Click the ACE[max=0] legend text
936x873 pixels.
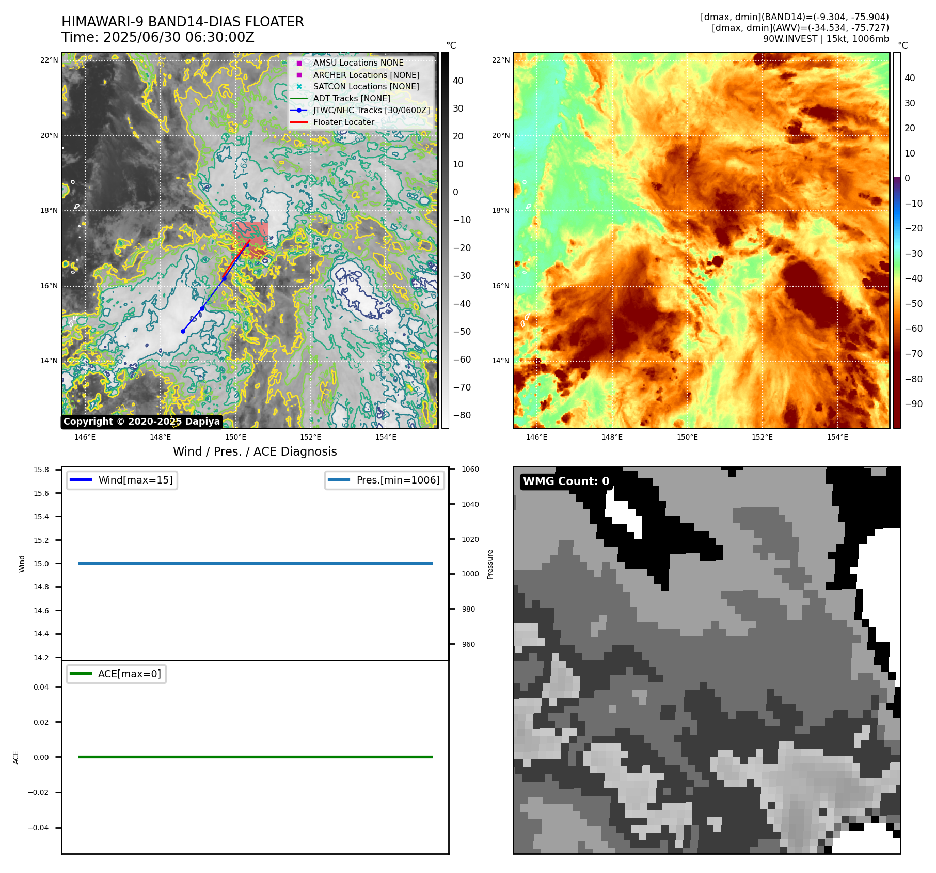[130, 674]
